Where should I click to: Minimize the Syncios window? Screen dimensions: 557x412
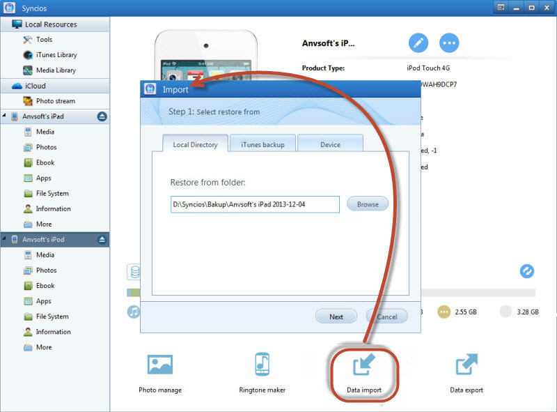[516, 8]
